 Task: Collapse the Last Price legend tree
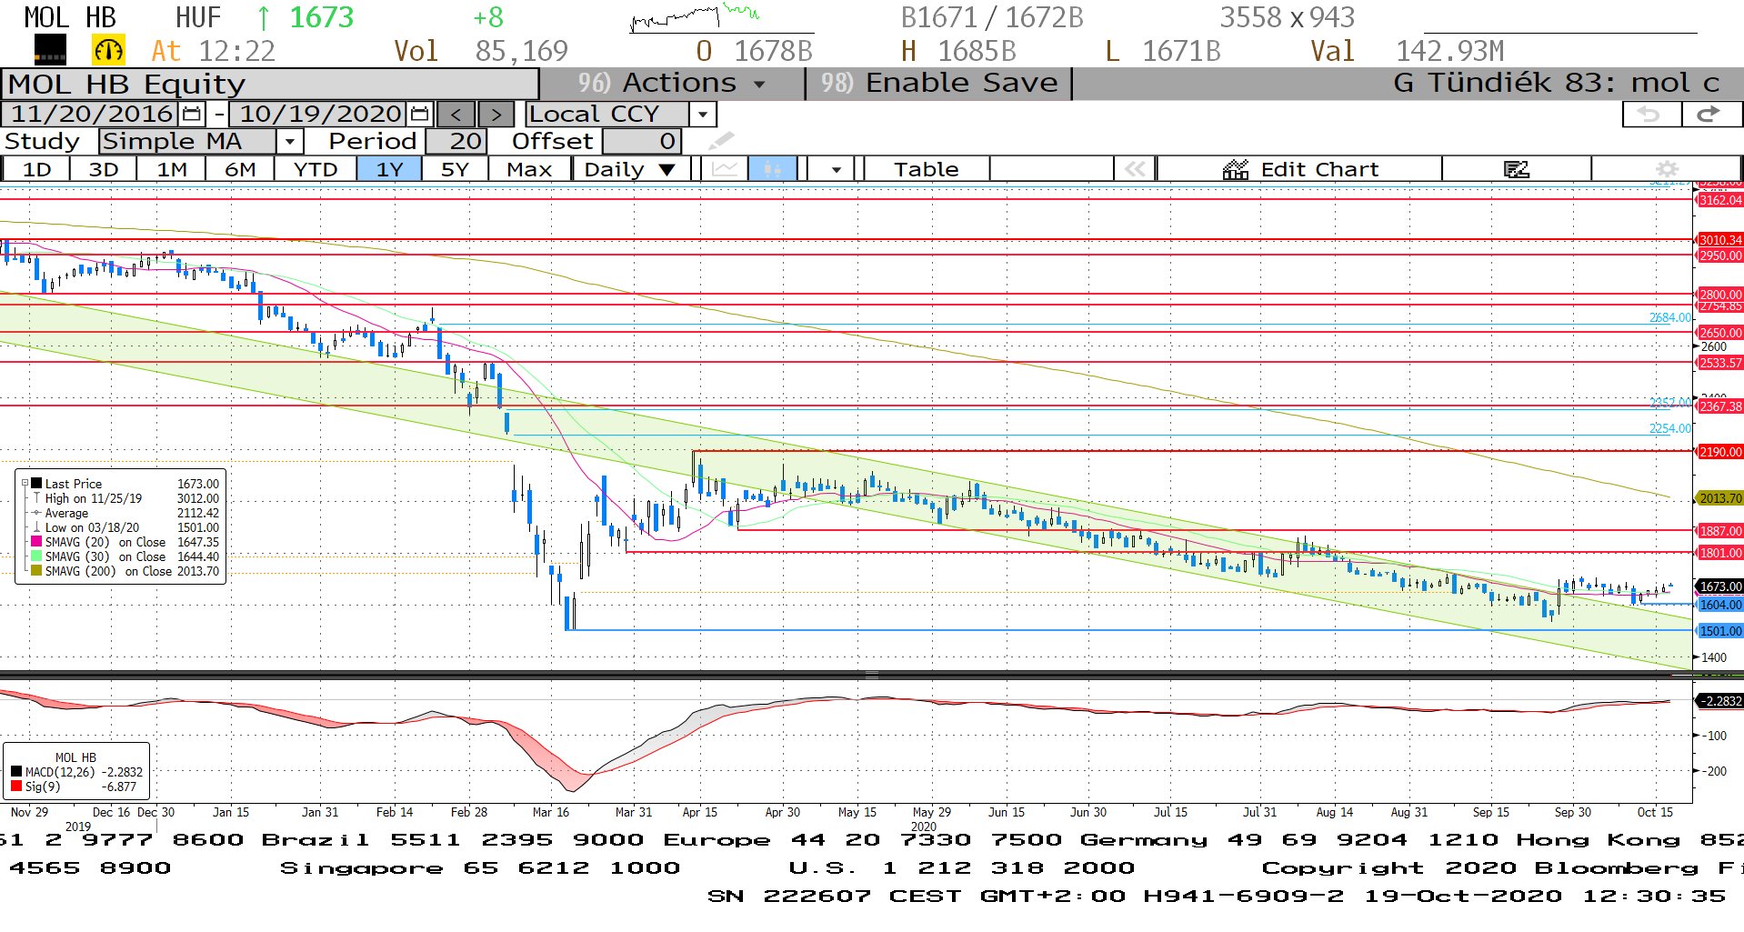pyautogui.click(x=25, y=484)
